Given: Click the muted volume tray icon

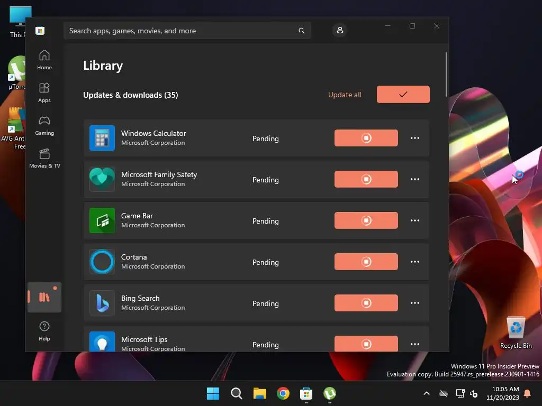Looking at the screenshot, I should click(474, 393).
